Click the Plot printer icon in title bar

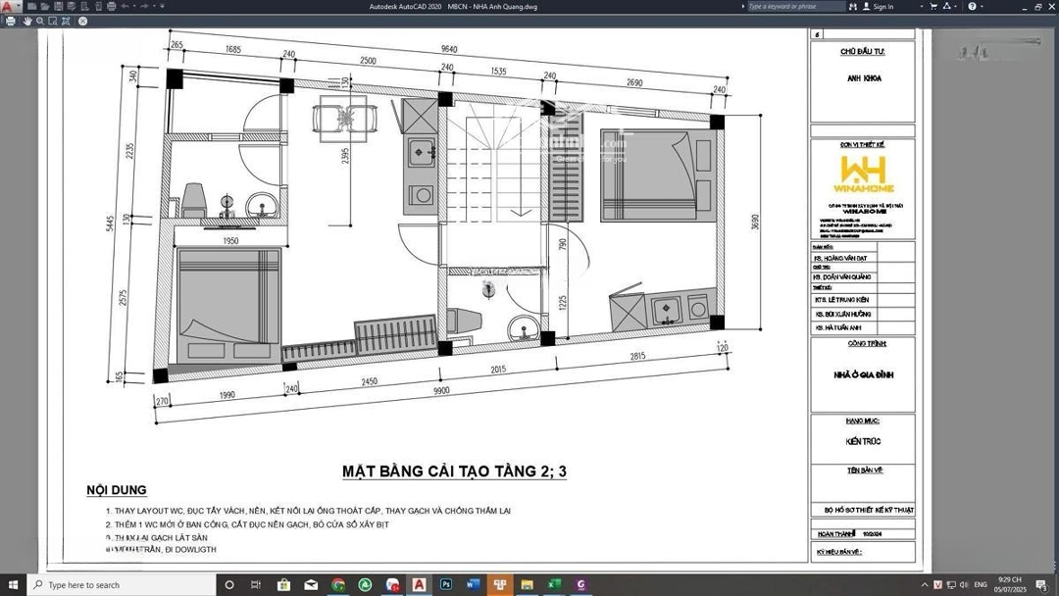[x=112, y=7]
